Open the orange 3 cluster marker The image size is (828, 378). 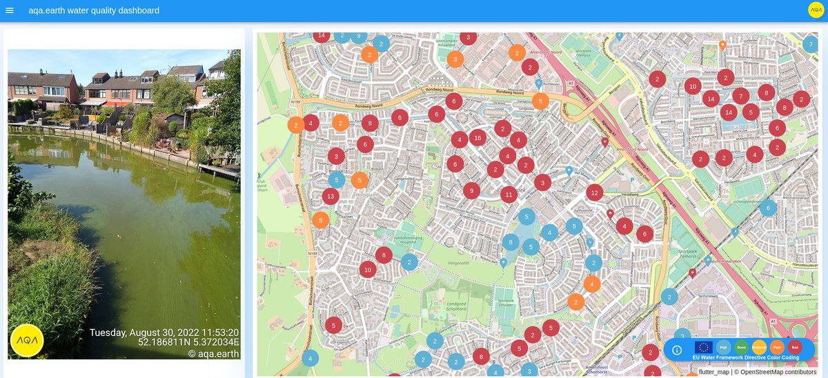(x=455, y=59)
